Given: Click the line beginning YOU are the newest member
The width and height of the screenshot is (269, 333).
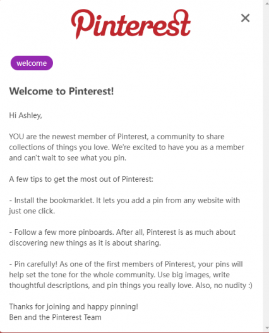Looking at the screenshot, I should [x=116, y=137].
